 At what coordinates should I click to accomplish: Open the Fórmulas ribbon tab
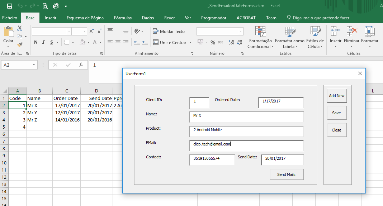(x=123, y=18)
